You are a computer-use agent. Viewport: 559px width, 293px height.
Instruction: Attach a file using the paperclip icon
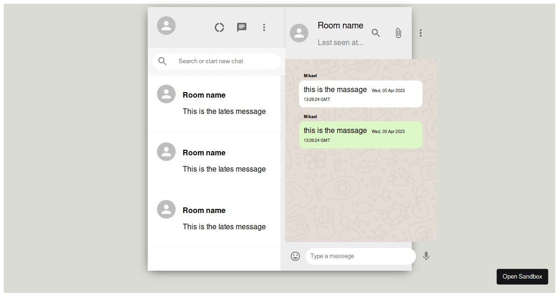point(398,33)
